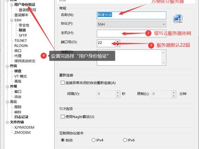
Task: Click the 说明 description text area
Action: tap(131, 58)
